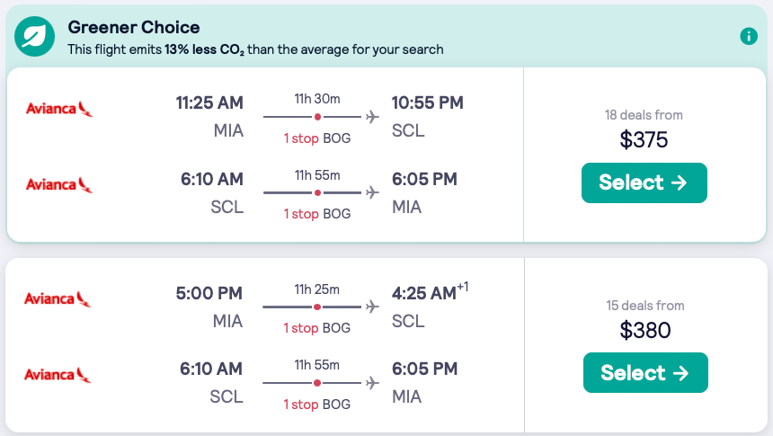Click the Greener Choice heading
This screenshot has width=773, height=436.
pyautogui.click(x=134, y=28)
